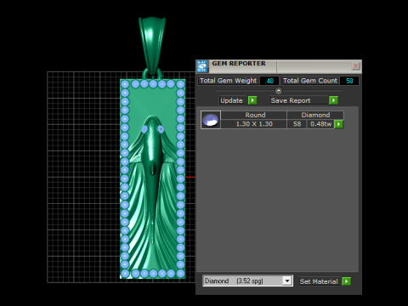Screen dimensions: 408x306
Task: Click the Set Material button label
Action: pyautogui.click(x=319, y=281)
